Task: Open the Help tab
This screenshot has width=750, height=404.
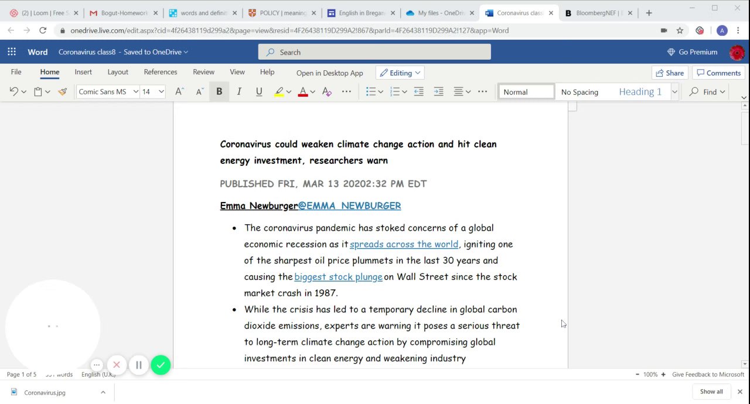Action: (267, 72)
